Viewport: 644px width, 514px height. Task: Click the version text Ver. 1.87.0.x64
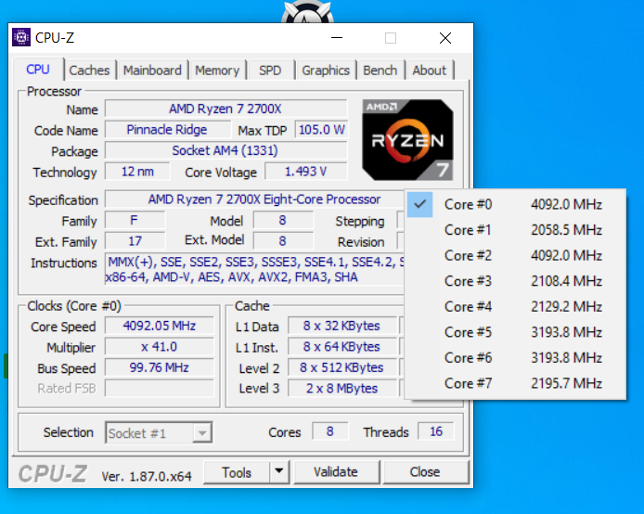pos(147,476)
